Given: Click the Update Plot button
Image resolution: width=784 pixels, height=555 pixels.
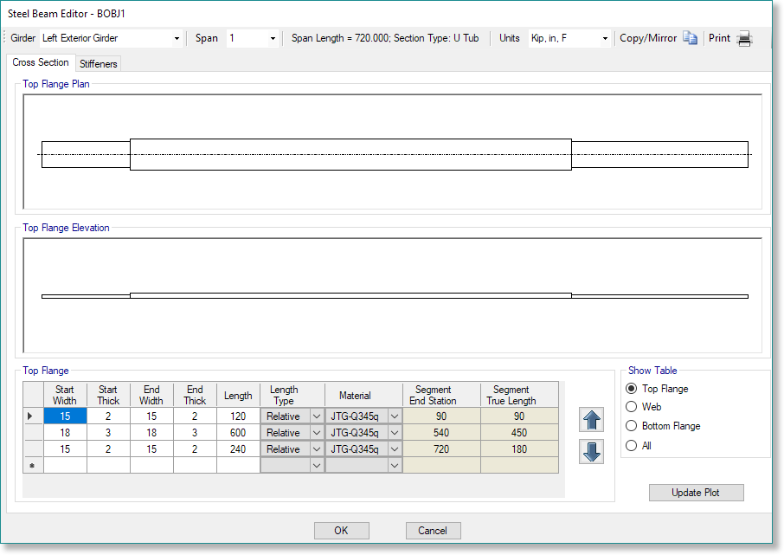Looking at the screenshot, I should [696, 493].
